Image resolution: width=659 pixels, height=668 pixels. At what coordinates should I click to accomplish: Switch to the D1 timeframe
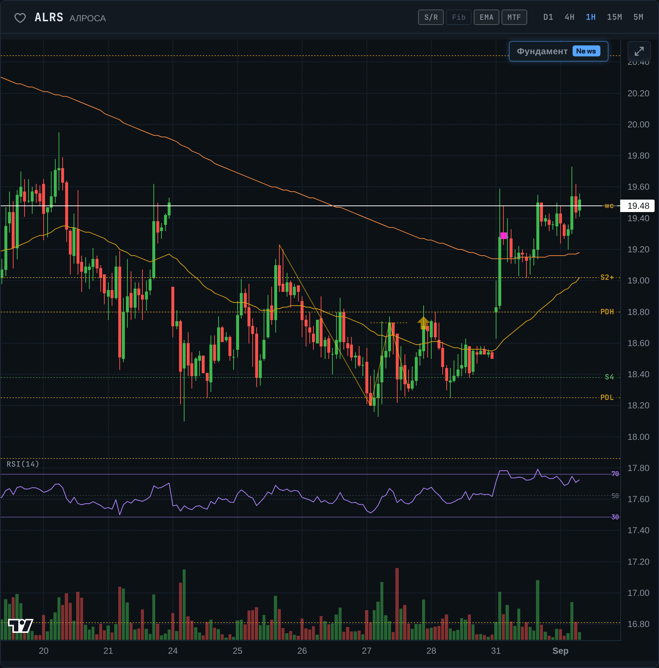[x=548, y=17]
